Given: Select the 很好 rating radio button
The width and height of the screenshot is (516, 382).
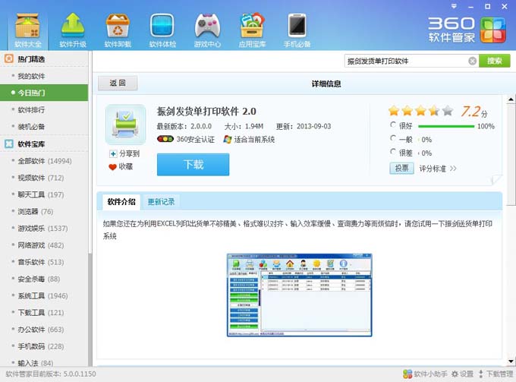Looking at the screenshot, I should (x=393, y=125).
